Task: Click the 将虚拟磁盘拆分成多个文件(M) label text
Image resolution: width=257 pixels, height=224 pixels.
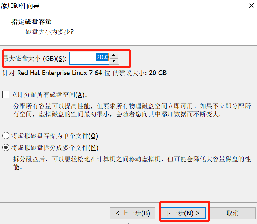Action: 55,148
